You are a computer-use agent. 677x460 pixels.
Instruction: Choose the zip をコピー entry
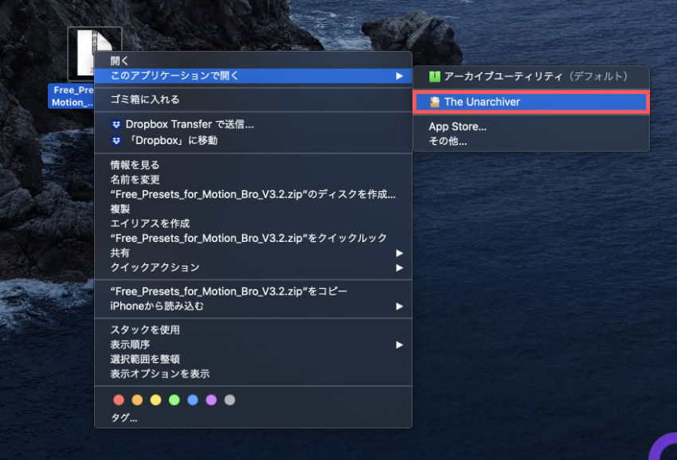pyautogui.click(x=253, y=292)
